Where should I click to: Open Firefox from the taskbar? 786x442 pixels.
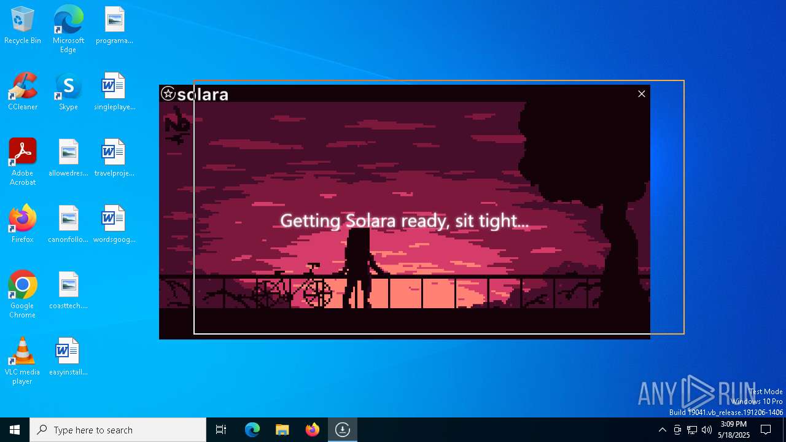(x=313, y=430)
